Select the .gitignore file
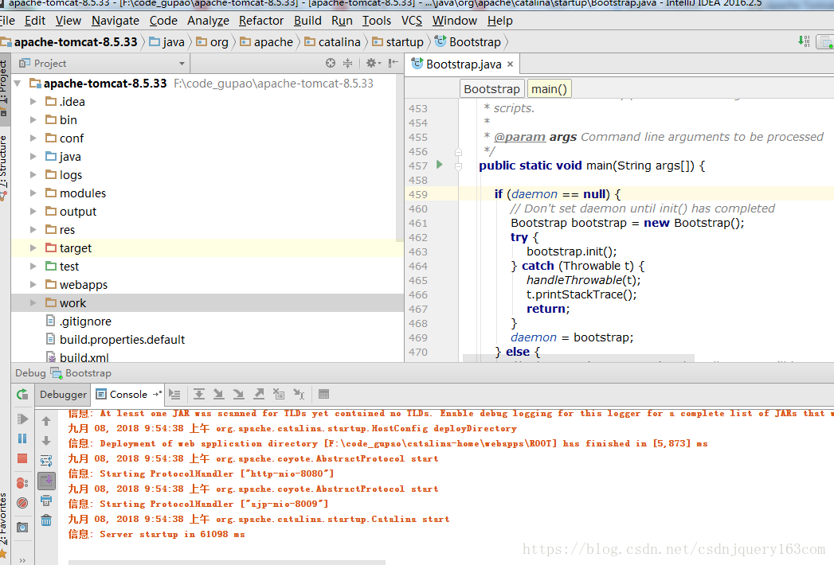834x565 pixels. coord(85,321)
